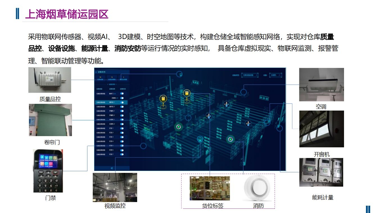Toggle the 卷帘门 device switch
The height and width of the screenshot is (213, 380).
[122, 94]
